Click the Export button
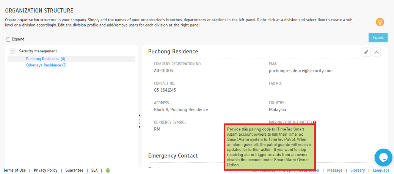Viewport: 394px width, 174px height. [x=378, y=38]
